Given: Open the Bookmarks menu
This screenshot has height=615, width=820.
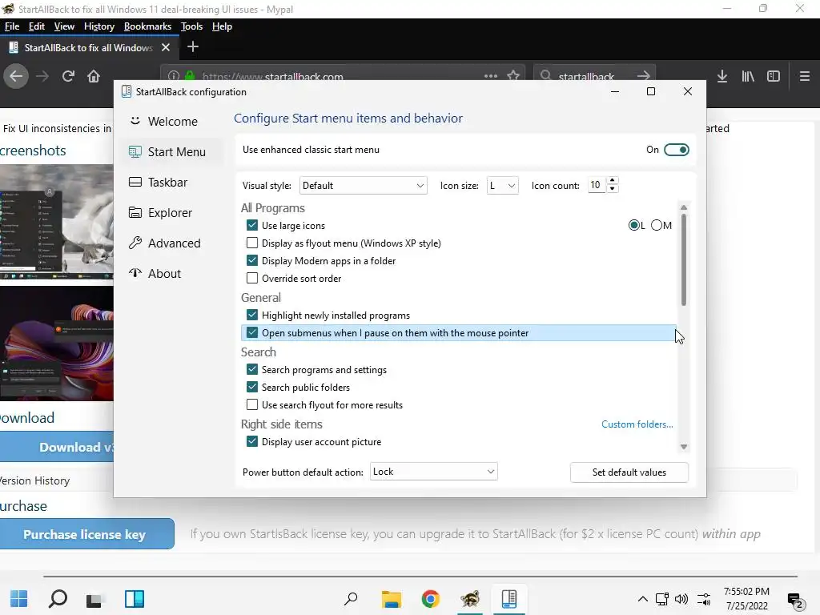Looking at the screenshot, I should 147,26.
